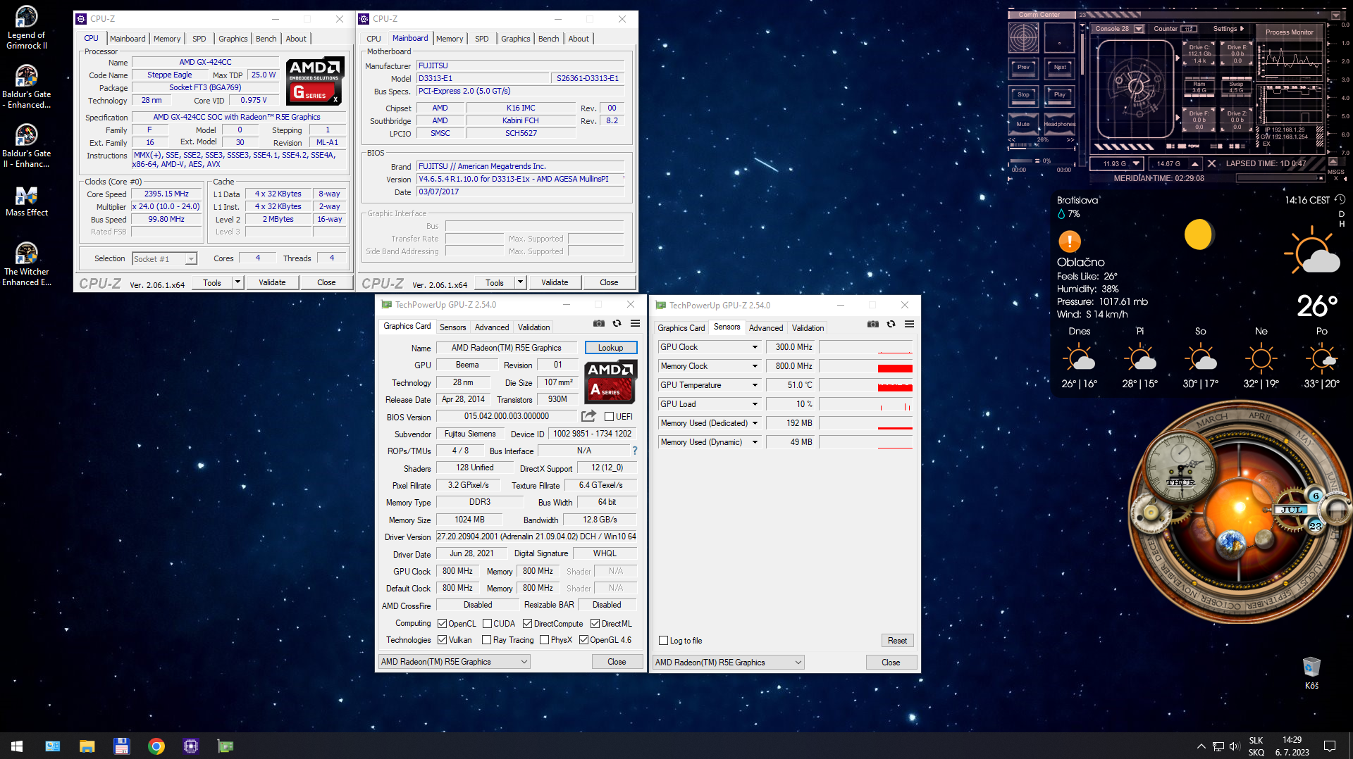The image size is (1353, 759).
Task: Toggle the Vulkan checkbox
Action: point(442,640)
